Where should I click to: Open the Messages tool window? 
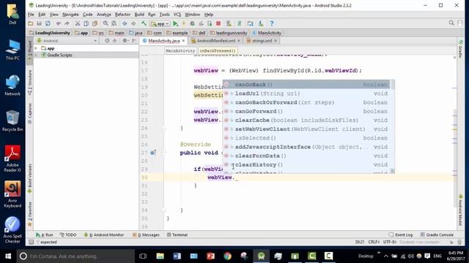click(146, 235)
